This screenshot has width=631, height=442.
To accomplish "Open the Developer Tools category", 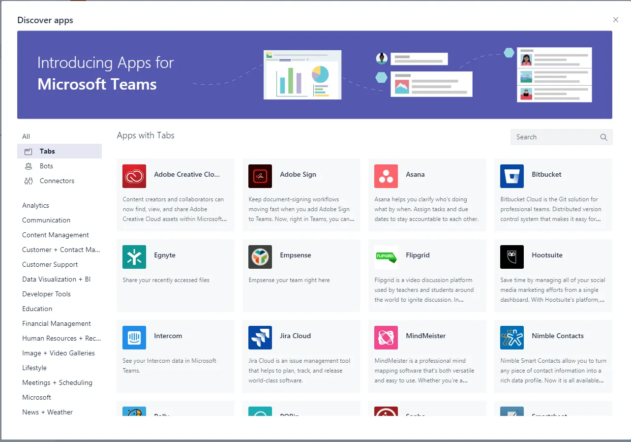I will click(x=46, y=294).
